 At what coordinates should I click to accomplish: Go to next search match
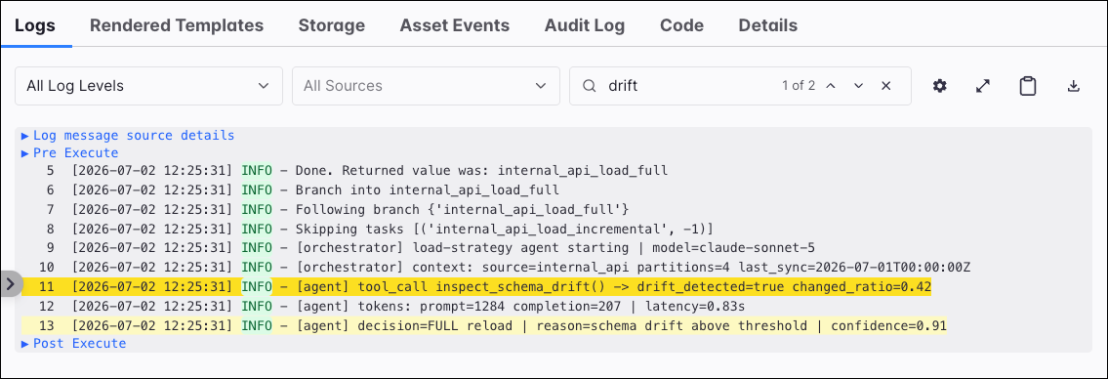tap(858, 86)
